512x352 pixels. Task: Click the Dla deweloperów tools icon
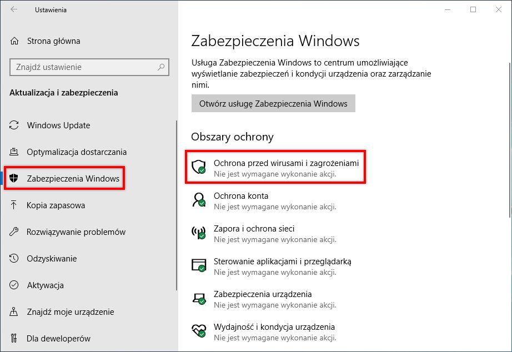coord(13,338)
